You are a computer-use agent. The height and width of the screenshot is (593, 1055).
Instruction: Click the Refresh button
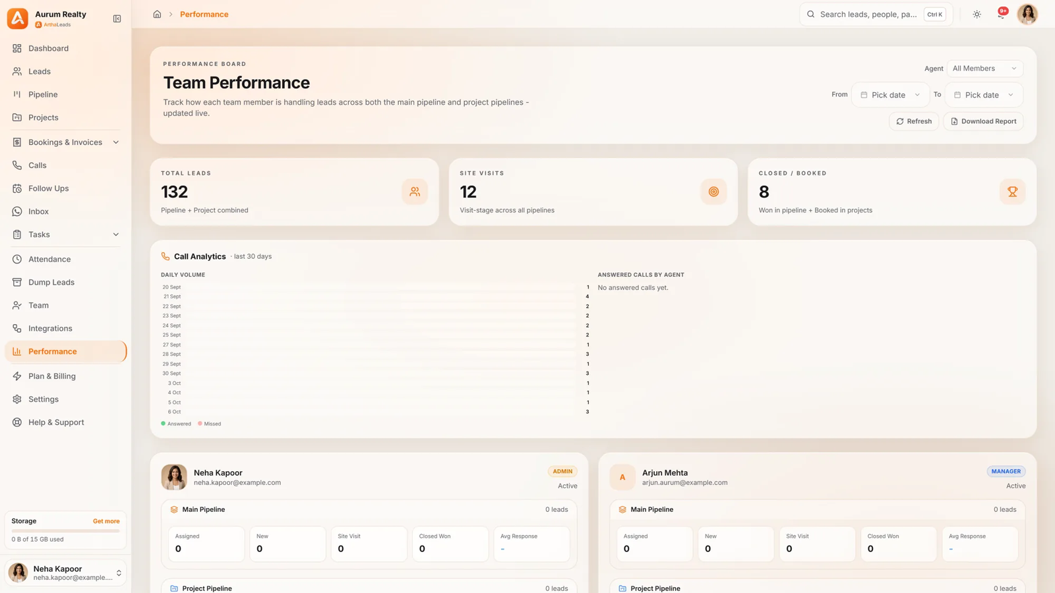(914, 121)
